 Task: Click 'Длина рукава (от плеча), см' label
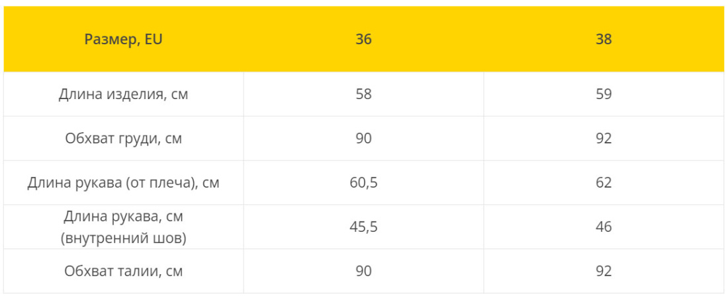tap(124, 183)
